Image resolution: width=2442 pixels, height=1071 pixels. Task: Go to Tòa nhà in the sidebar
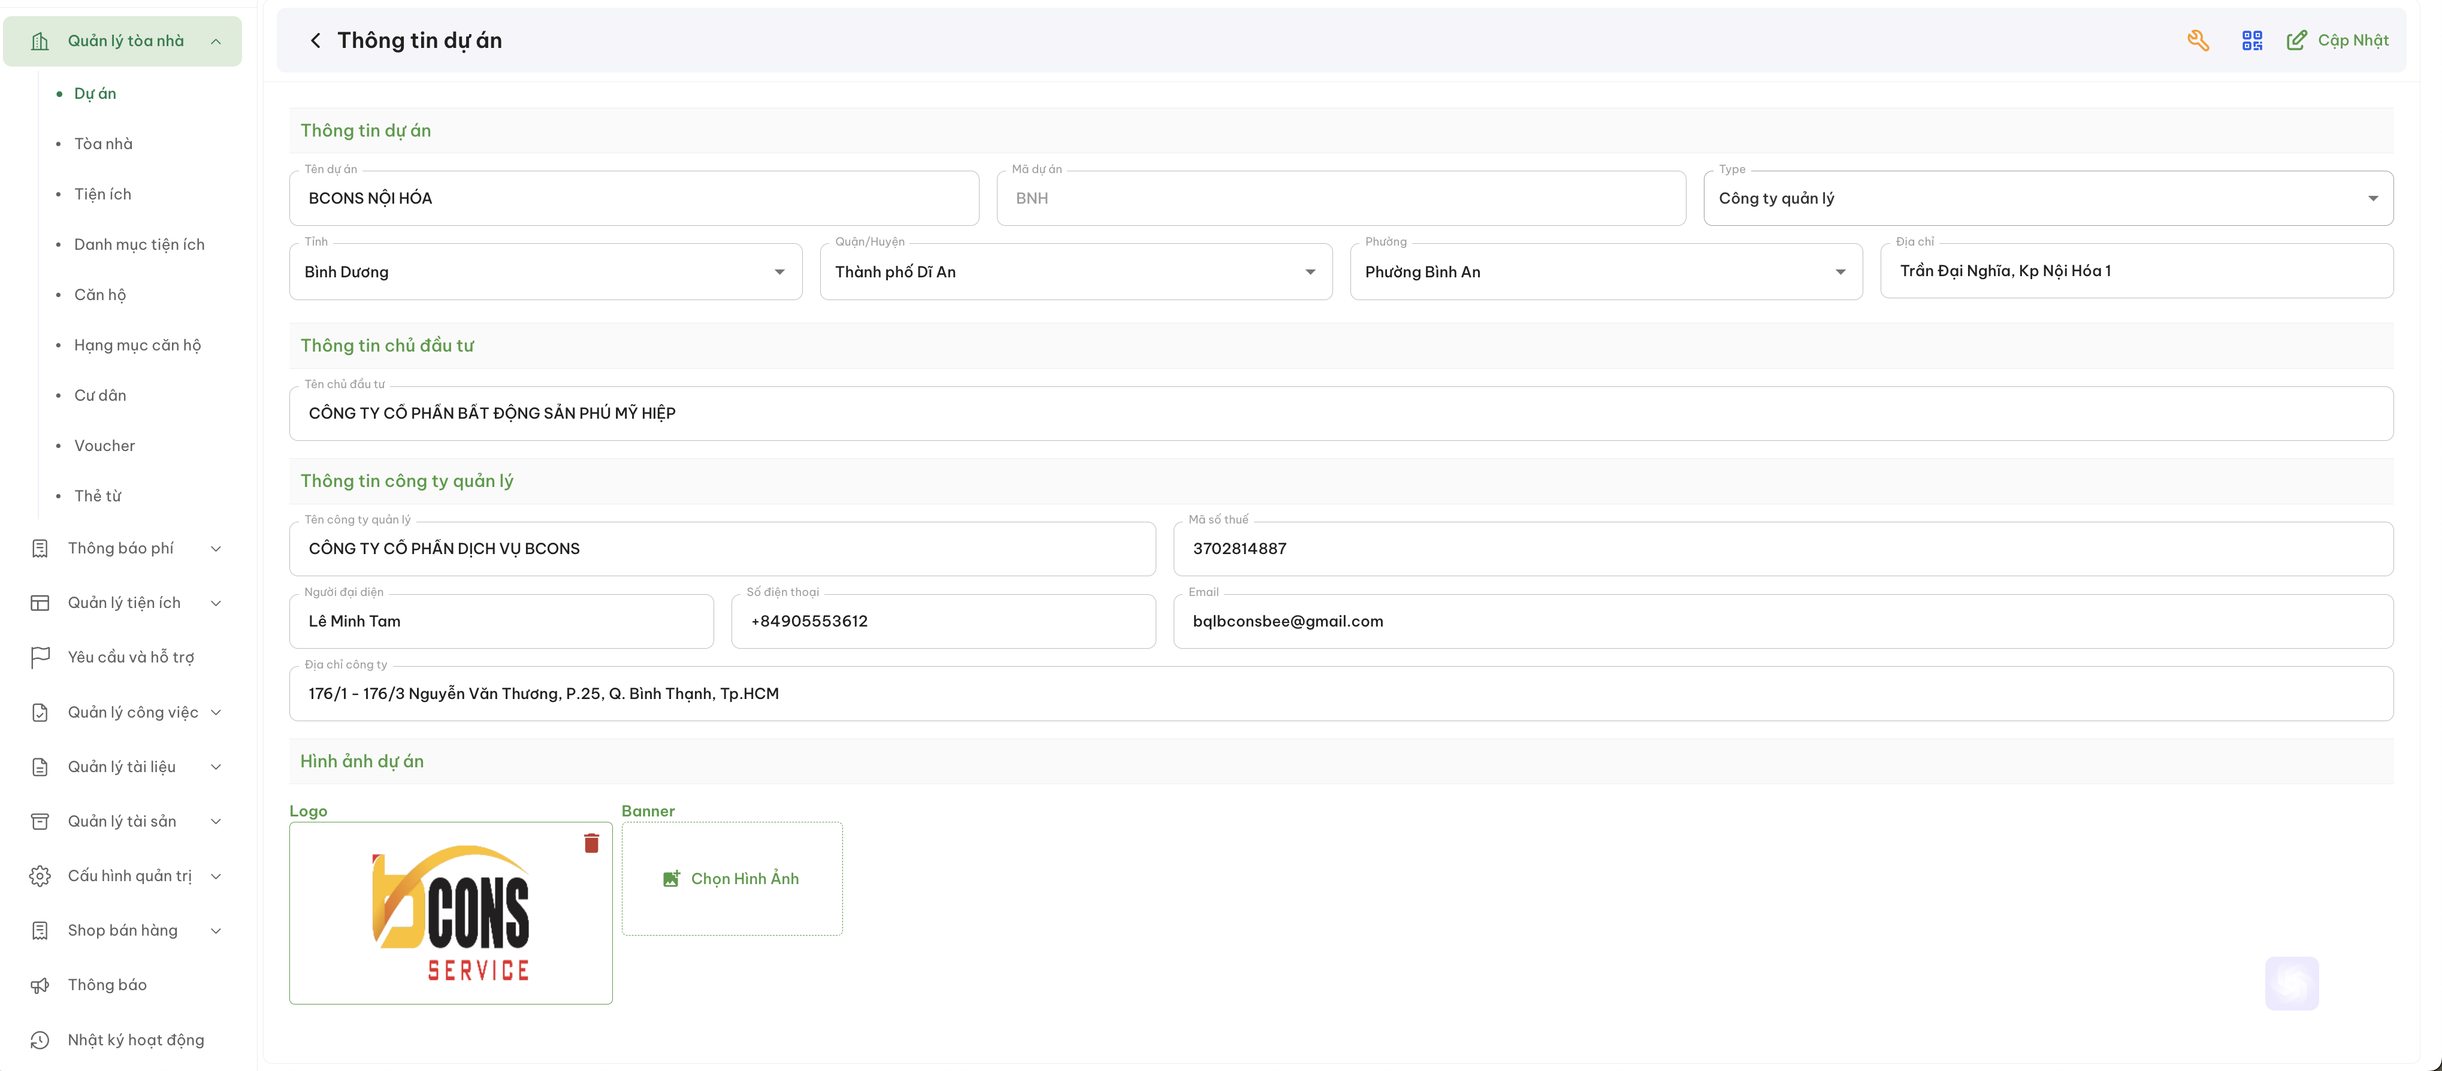point(103,144)
